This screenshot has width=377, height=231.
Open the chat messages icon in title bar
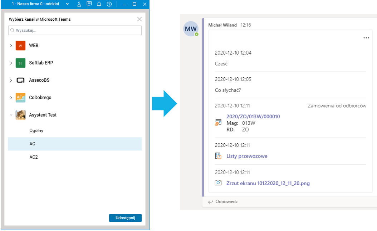pos(89,4)
